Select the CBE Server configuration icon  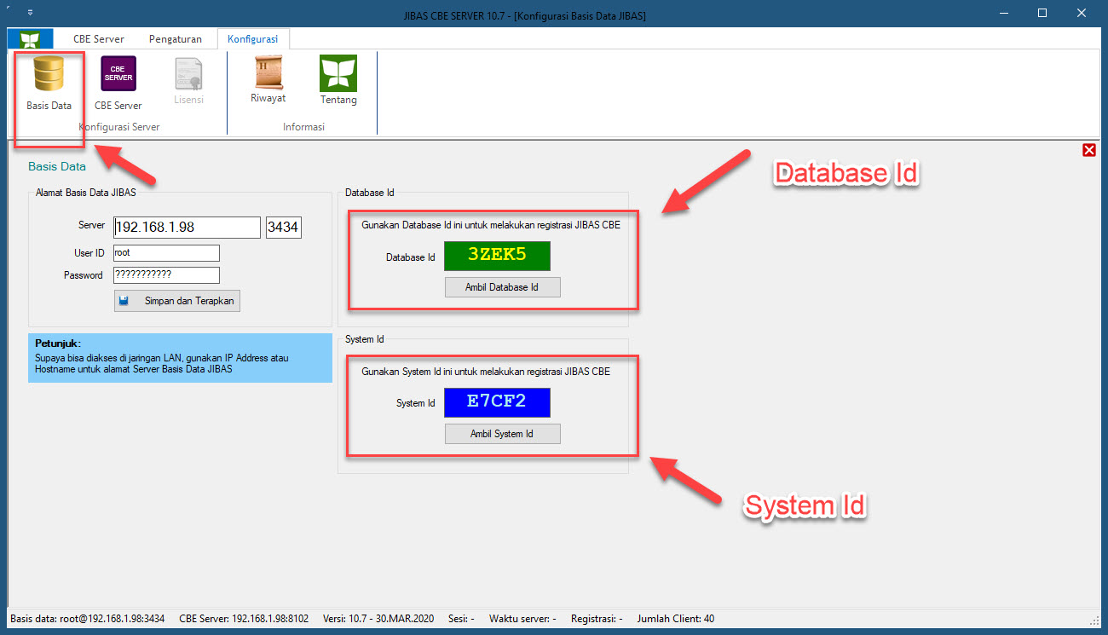pos(117,81)
